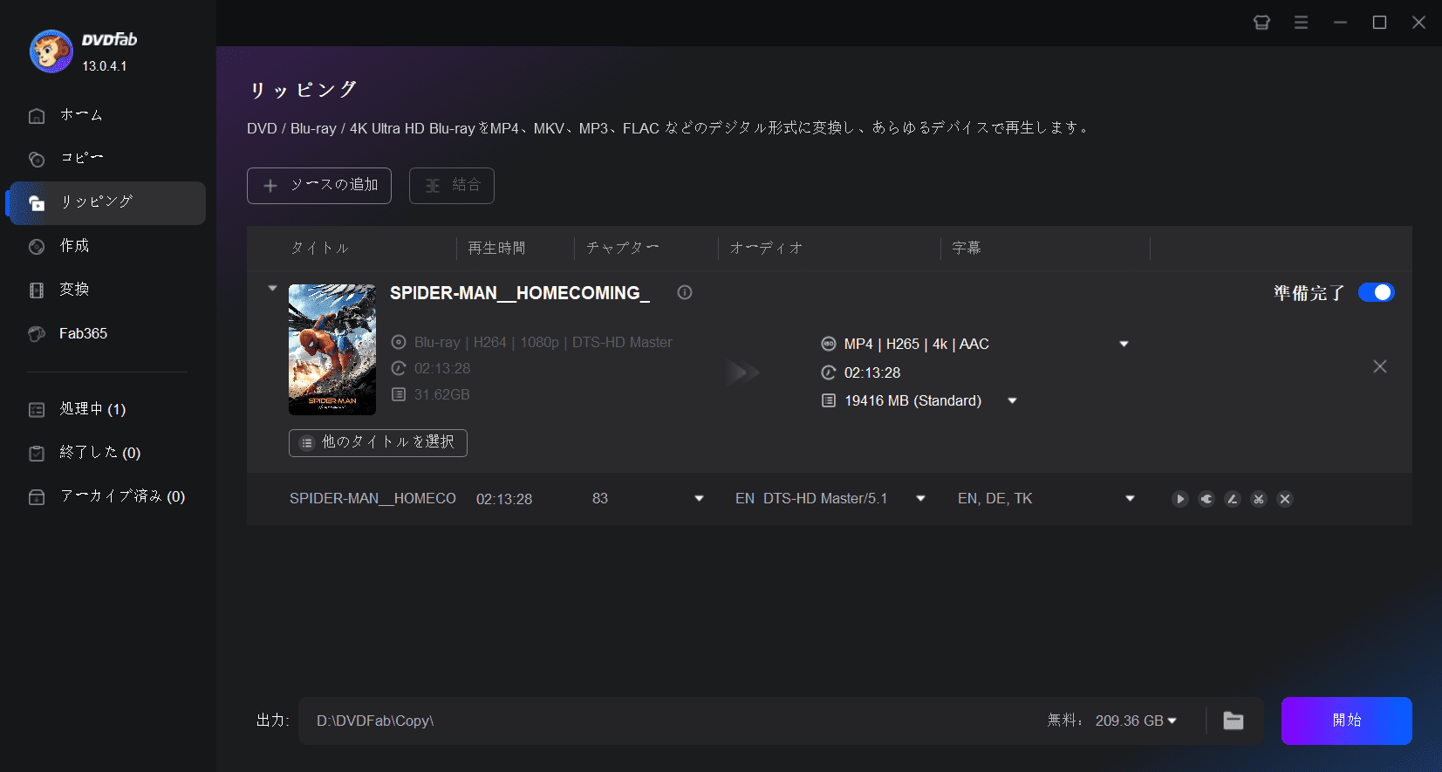Open the skin theme shirt icon
1442x772 pixels.
tap(1261, 23)
